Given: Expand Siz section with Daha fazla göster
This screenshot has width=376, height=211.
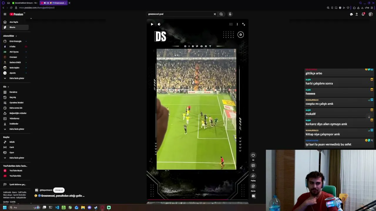Looking at the screenshot, I should pos(15,129).
